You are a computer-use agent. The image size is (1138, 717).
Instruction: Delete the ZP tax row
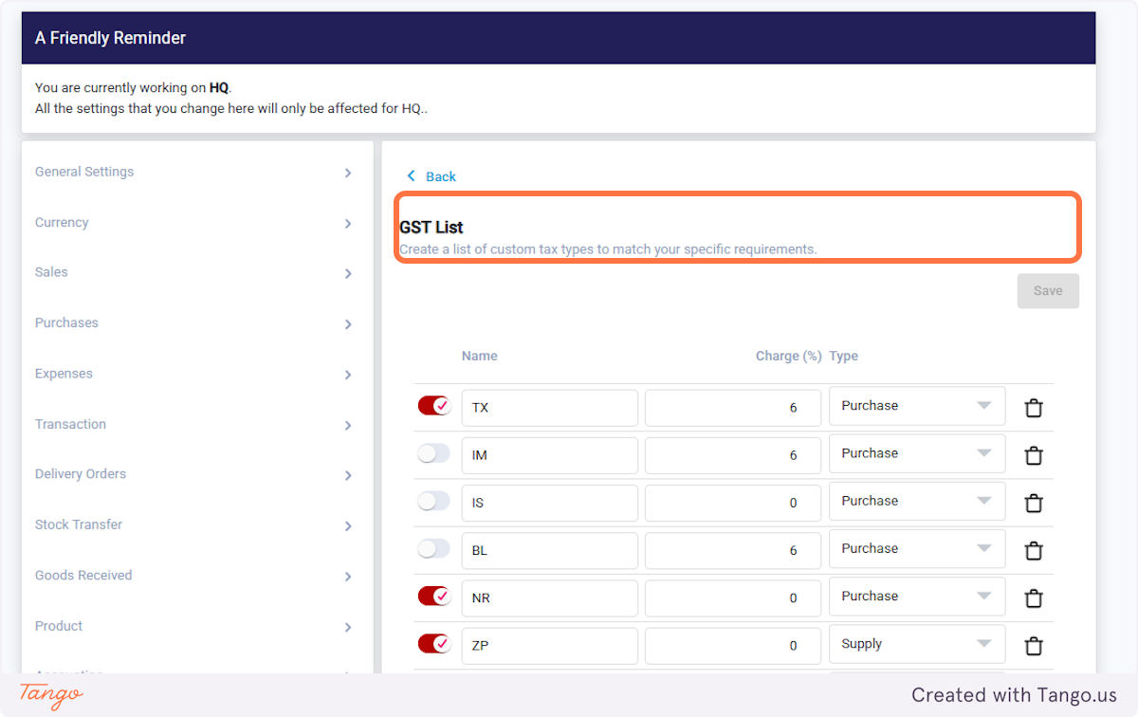pos(1034,646)
